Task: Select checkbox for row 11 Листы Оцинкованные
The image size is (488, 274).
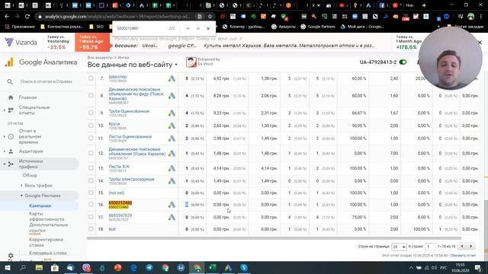Action: tap(91, 138)
